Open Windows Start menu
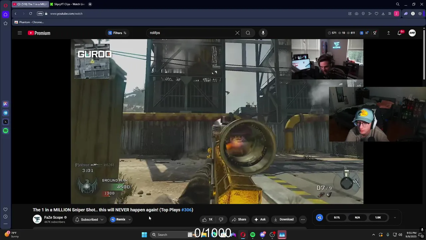This screenshot has height=240, width=426. pyautogui.click(x=144, y=235)
